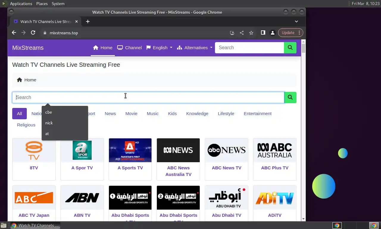Click the Chrome forward arrow
Viewport: 381px width, 229px height.
24,33
